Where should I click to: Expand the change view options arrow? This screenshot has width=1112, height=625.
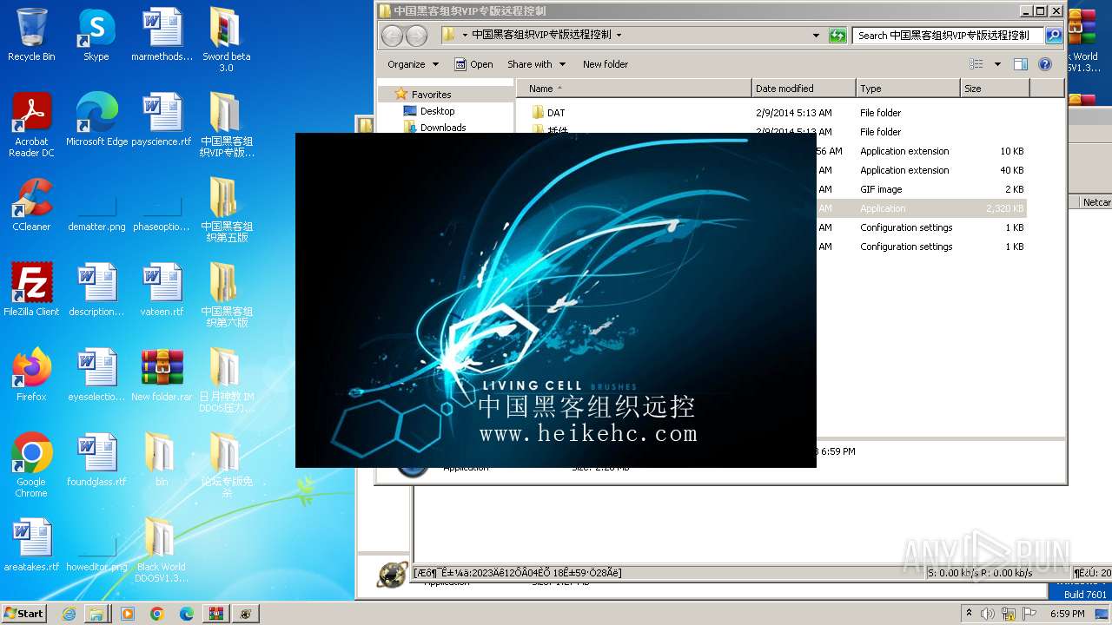click(997, 64)
